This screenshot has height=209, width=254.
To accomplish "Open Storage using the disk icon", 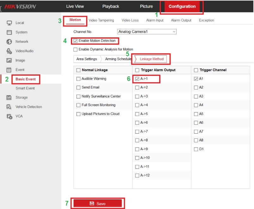I will (9, 98).
